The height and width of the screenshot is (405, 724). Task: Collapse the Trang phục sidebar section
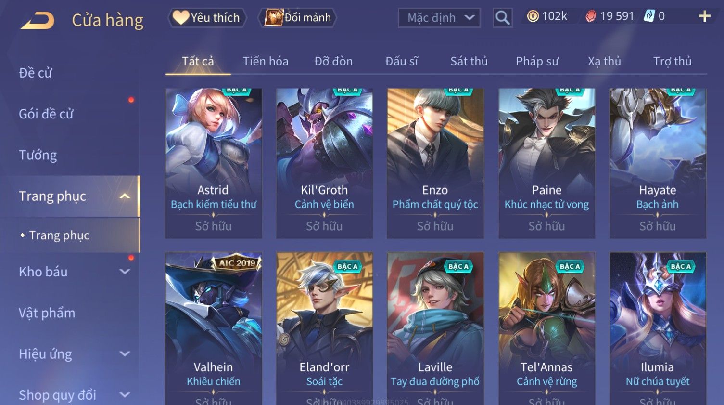[x=125, y=196]
